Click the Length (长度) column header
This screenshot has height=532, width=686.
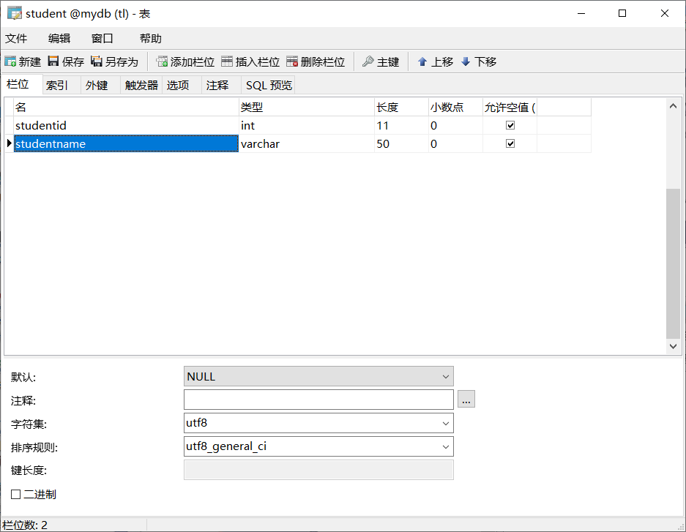[x=401, y=107]
